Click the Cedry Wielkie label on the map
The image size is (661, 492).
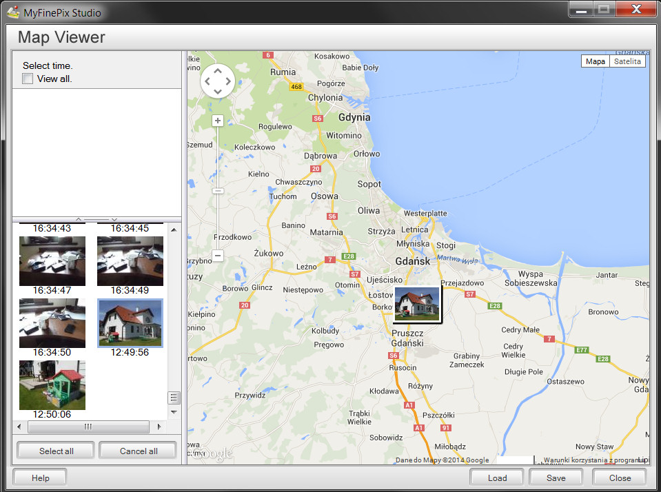pyautogui.click(x=513, y=350)
